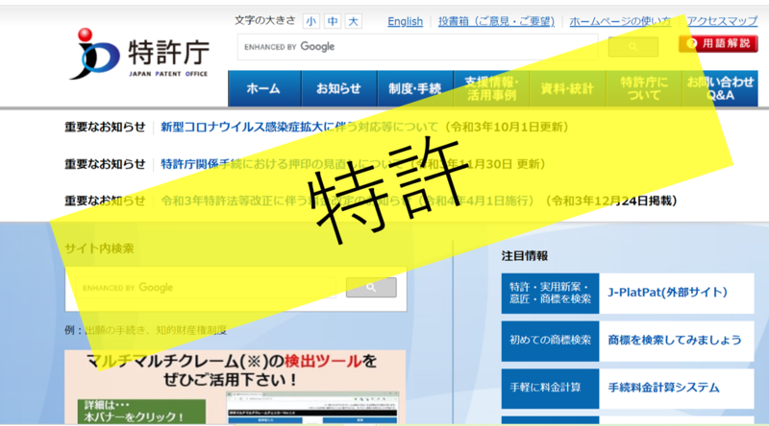Open the ホーム navigation tab
The height and width of the screenshot is (426, 769).
[263, 88]
